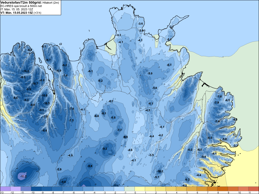Viewport: 259px width, 194px height.
Task: Choose the dark blue -10 legend swatch
Action: click(x=36, y=189)
